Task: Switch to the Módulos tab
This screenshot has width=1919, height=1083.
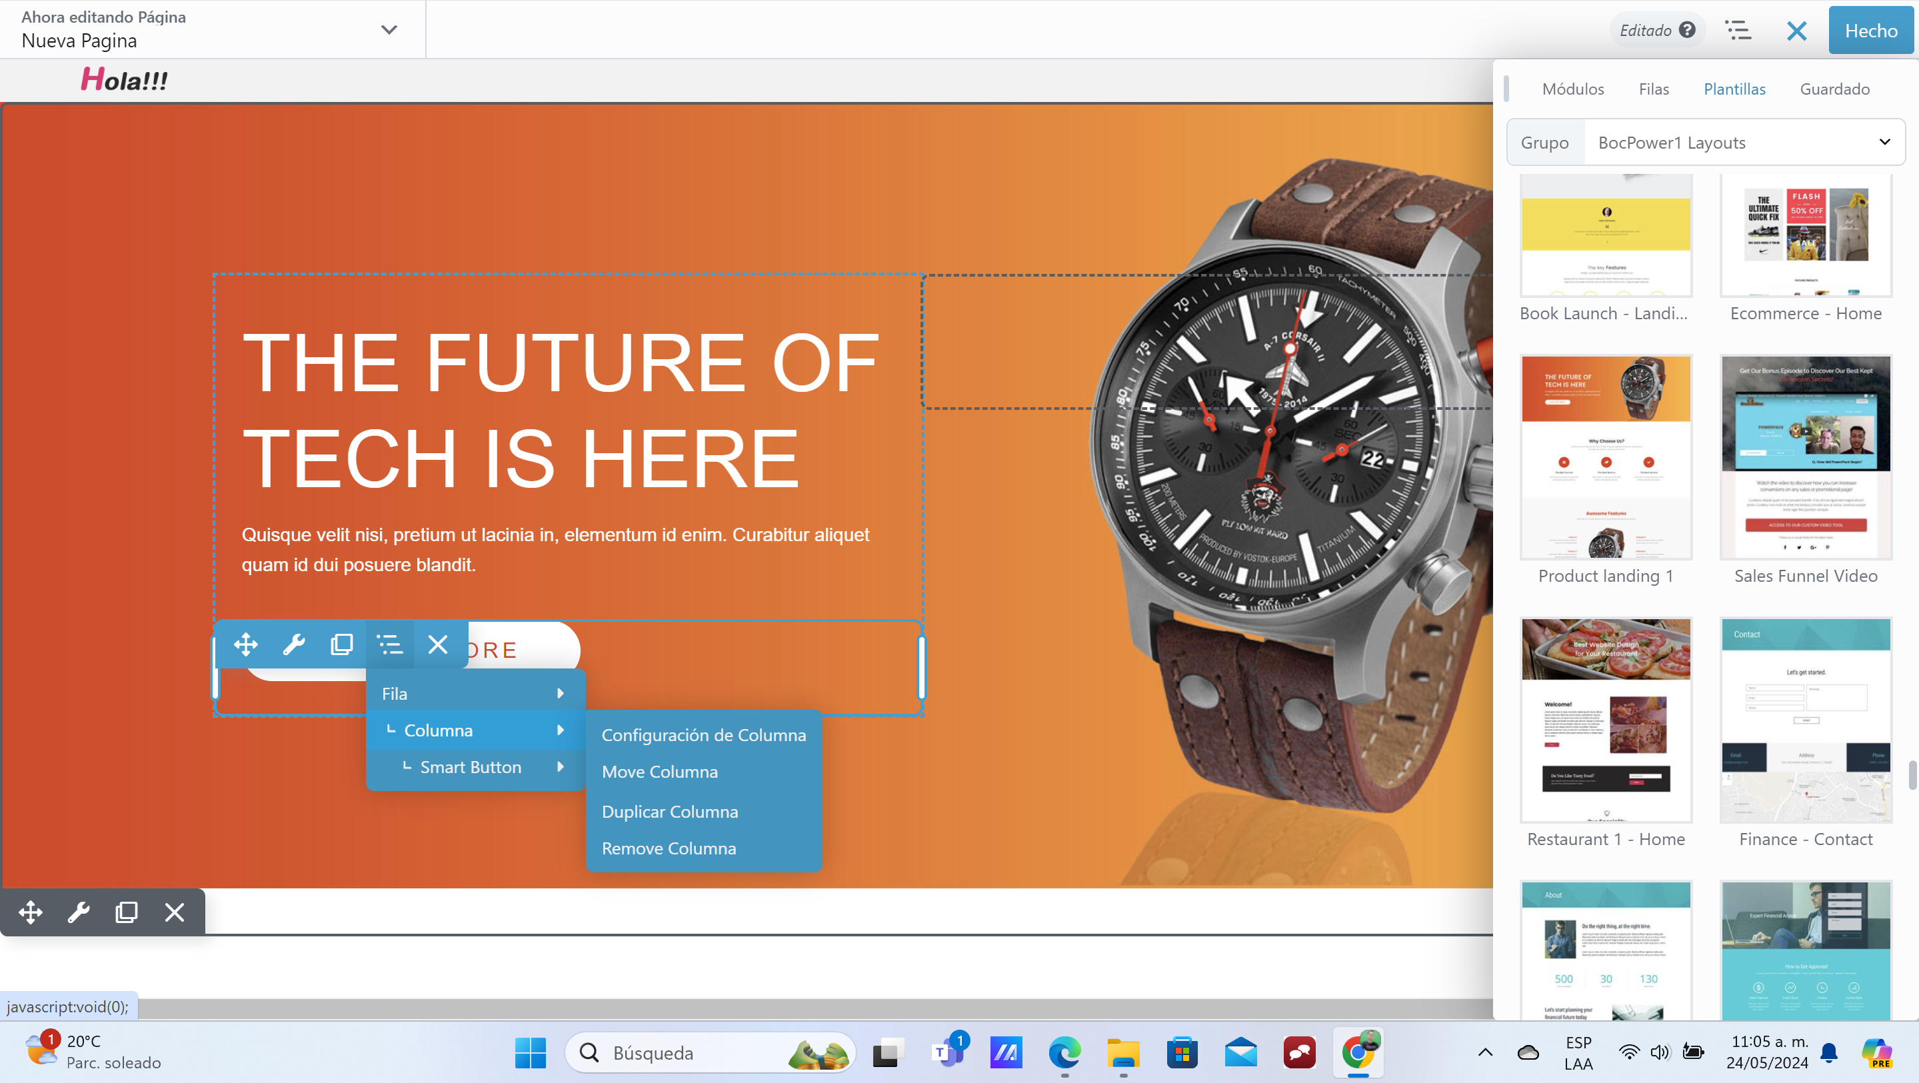Action: [1572, 89]
